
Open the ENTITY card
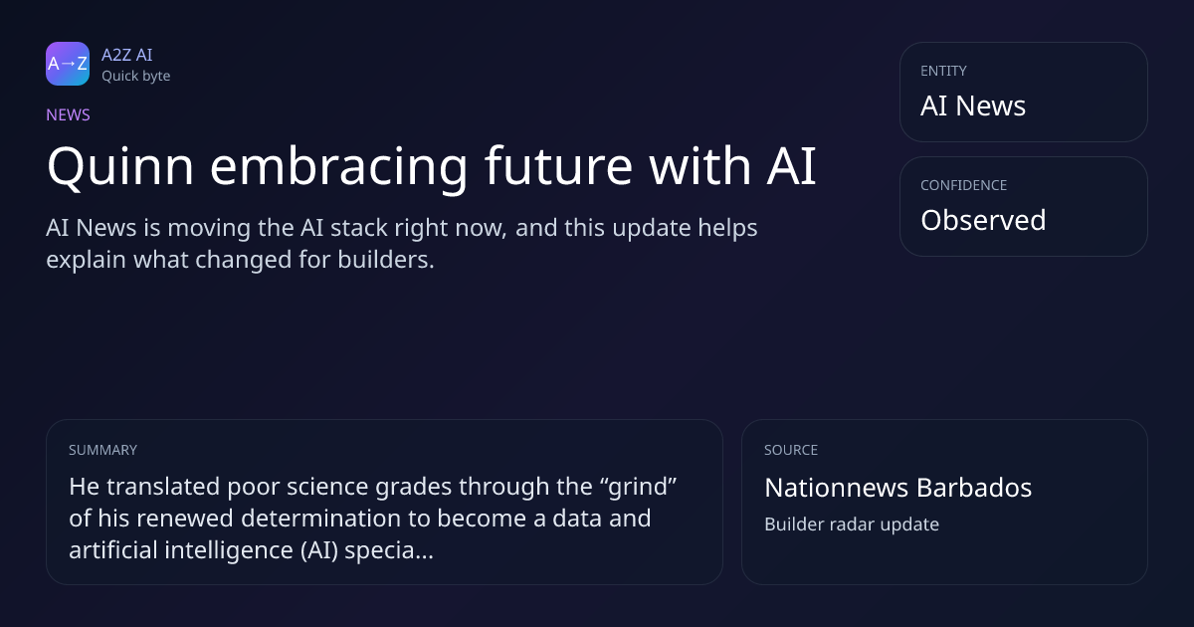pyautogui.click(x=1024, y=92)
